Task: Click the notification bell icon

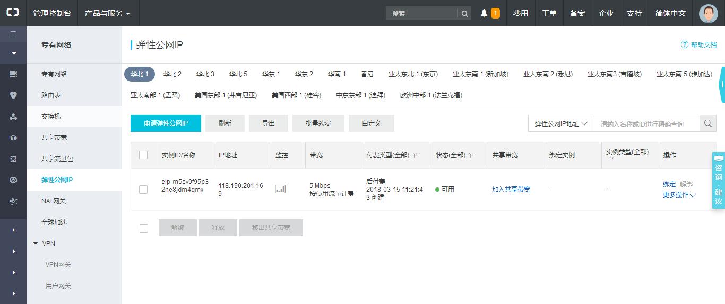Action: pyautogui.click(x=484, y=13)
